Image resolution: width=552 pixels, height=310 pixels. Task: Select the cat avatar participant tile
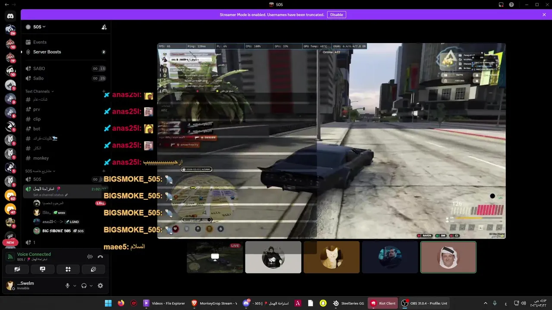(x=332, y=257)
